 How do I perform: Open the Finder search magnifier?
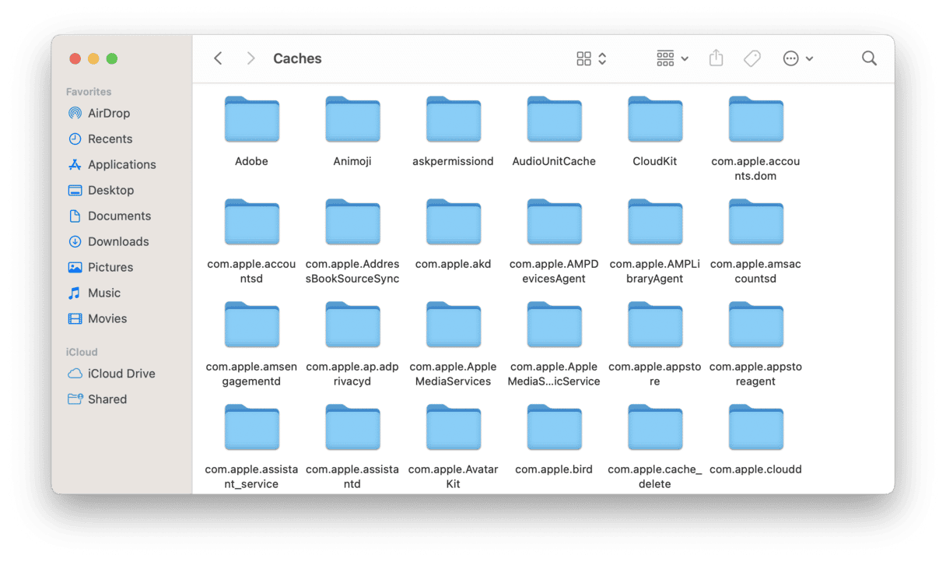coord(869,58)
